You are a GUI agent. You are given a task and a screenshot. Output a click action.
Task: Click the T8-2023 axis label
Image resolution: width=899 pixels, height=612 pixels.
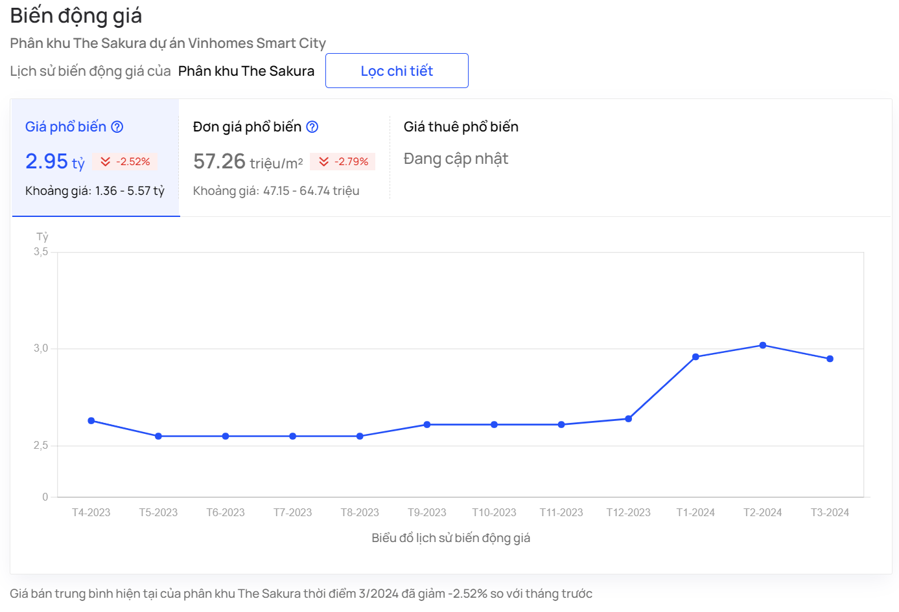[x=360, y=512]
